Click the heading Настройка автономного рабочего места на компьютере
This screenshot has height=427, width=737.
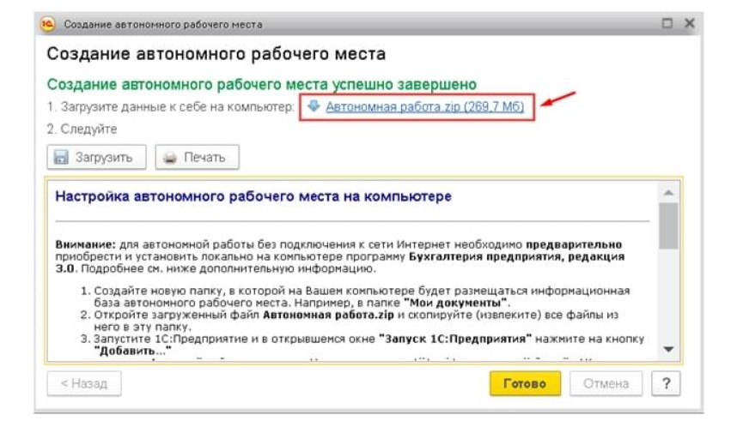tap(253, 196)
